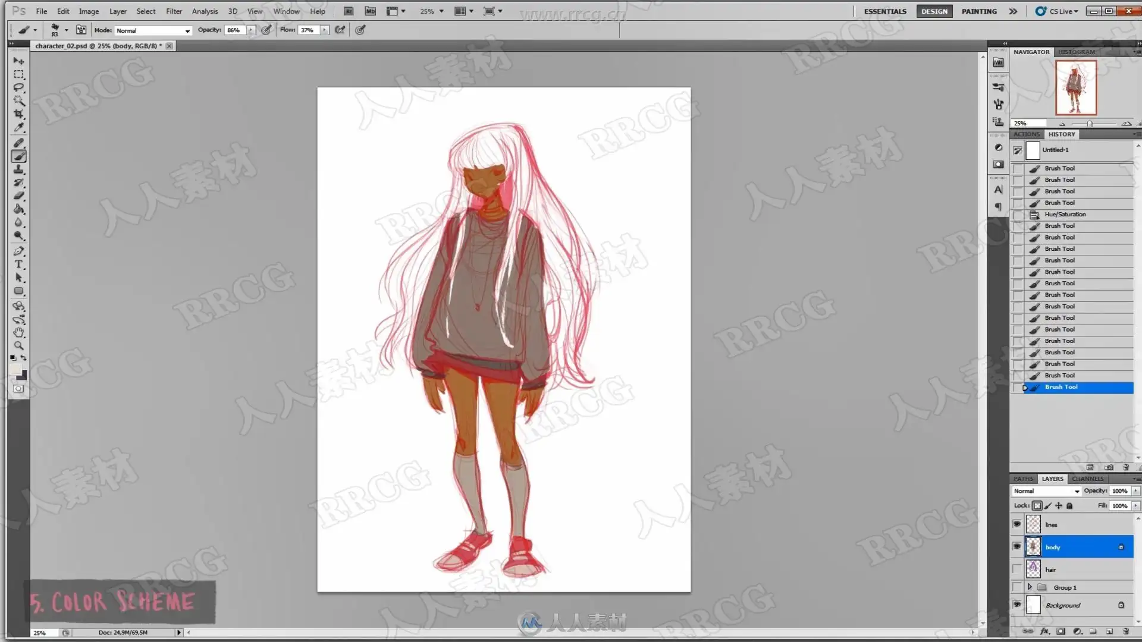The image size is (1142, 642).
Task: Select the Hue/Saturation history state
Action: click(1065, 215)
